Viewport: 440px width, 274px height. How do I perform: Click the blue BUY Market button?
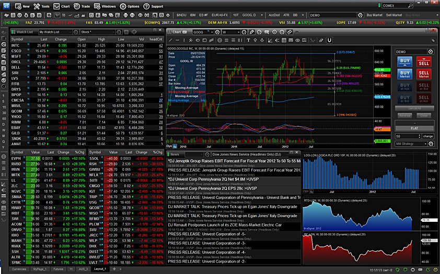point(404,75)
